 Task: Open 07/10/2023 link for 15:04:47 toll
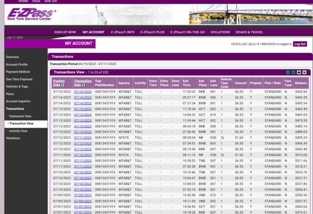coord(83,178)
